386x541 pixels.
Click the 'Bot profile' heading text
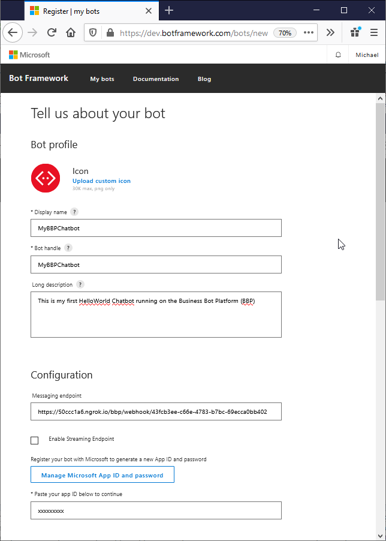(54, 145)
